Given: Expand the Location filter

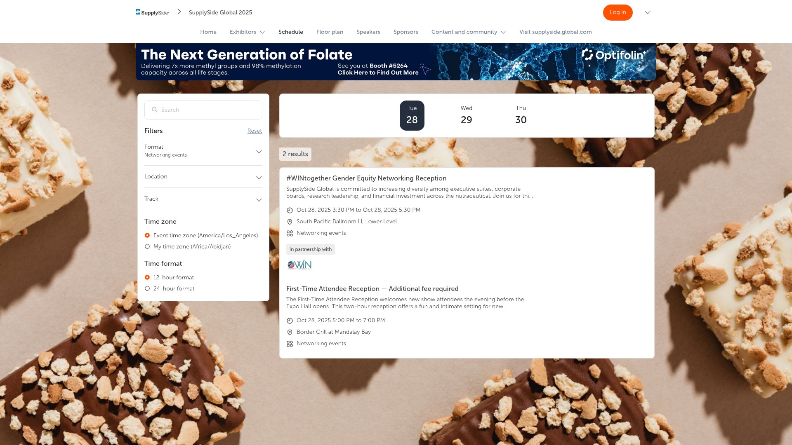Looking at the screenshot, I should coord(203,177).
